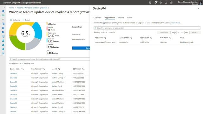Open the Device06 link
The width and height of the screenshot is (203, 114).
pos(13,95)
